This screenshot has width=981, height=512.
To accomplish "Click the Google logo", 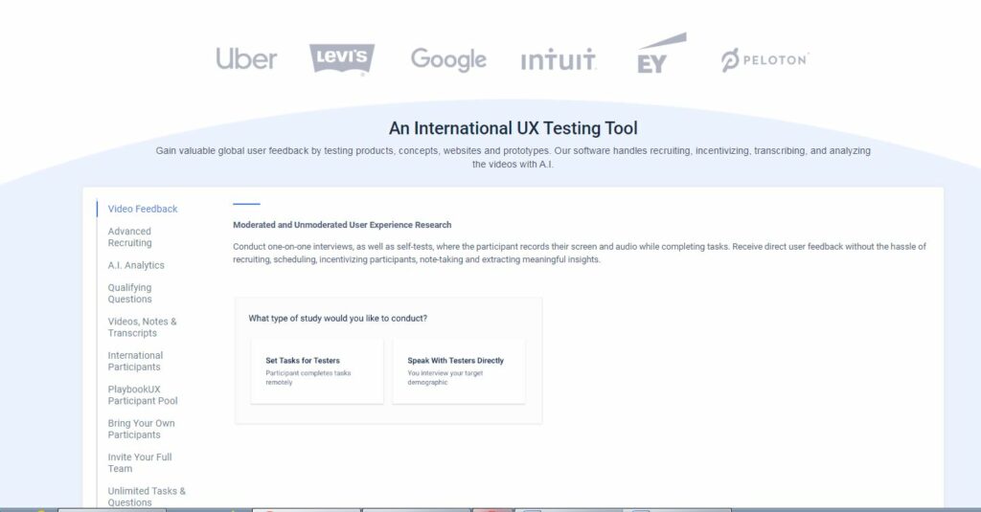I will point(448,59).
